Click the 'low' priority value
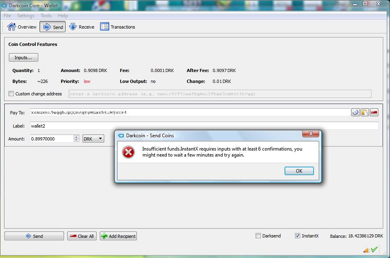 point(87,81)
